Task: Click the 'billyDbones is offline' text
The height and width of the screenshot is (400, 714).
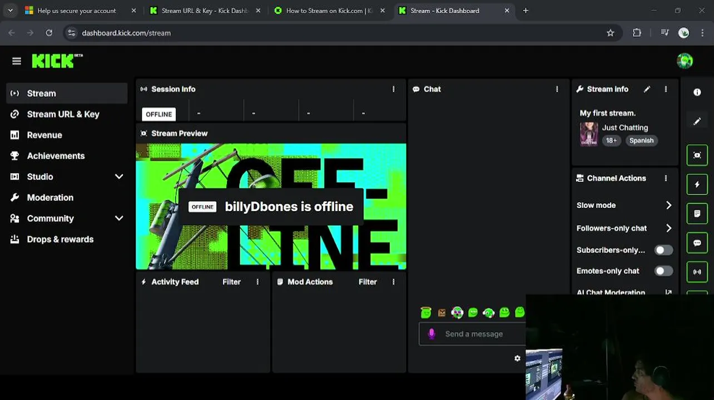Action: pos(289,207)
